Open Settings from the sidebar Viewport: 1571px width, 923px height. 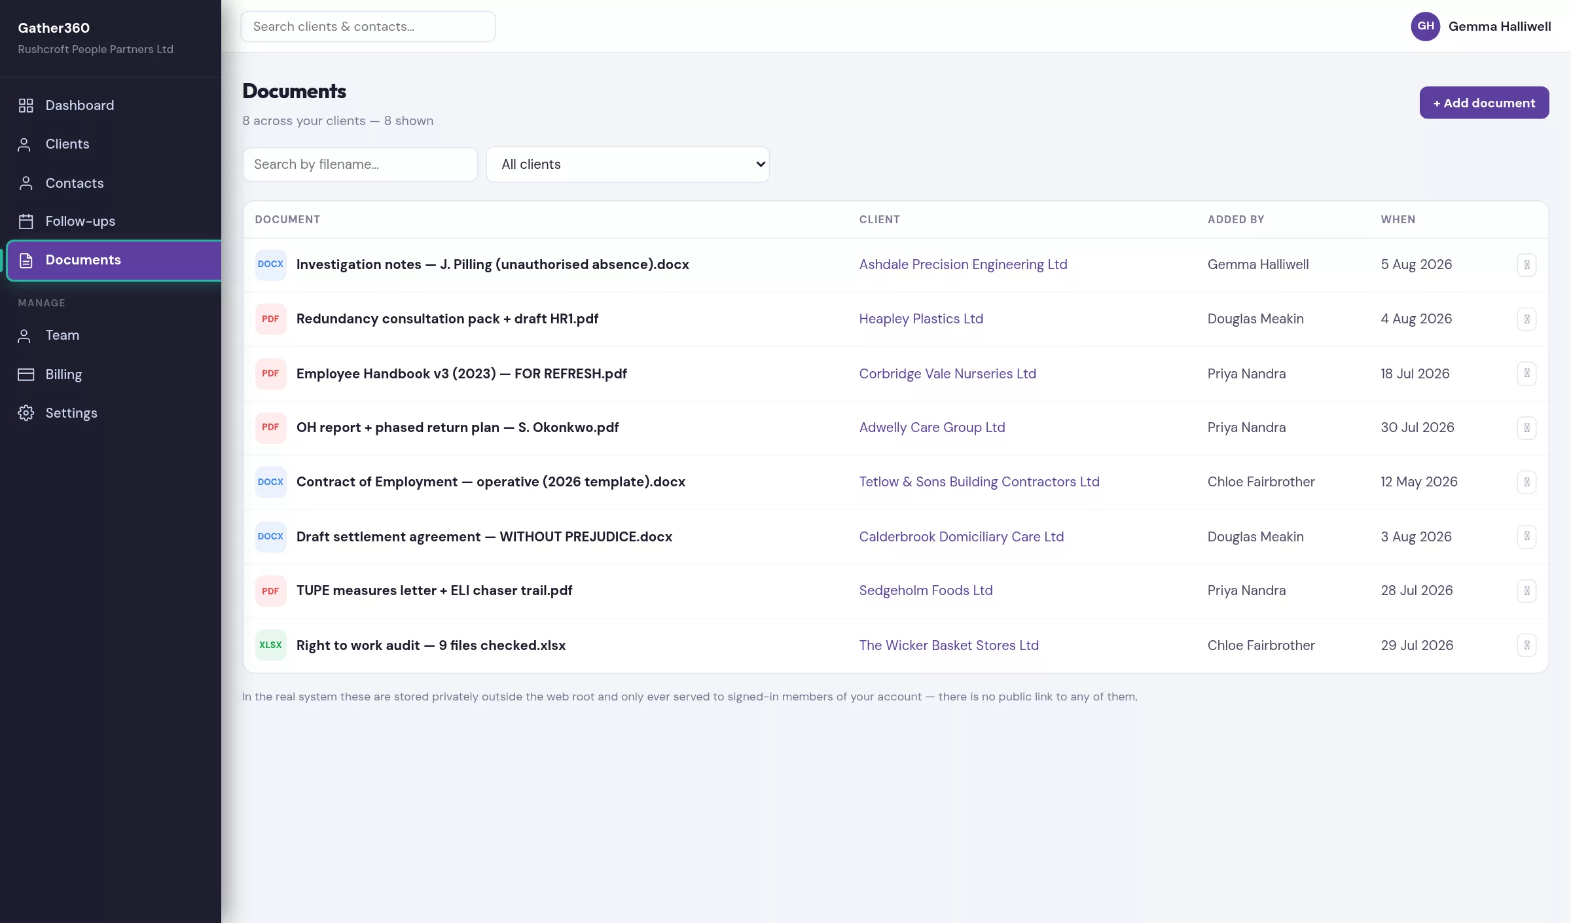(x=111, y=413)
